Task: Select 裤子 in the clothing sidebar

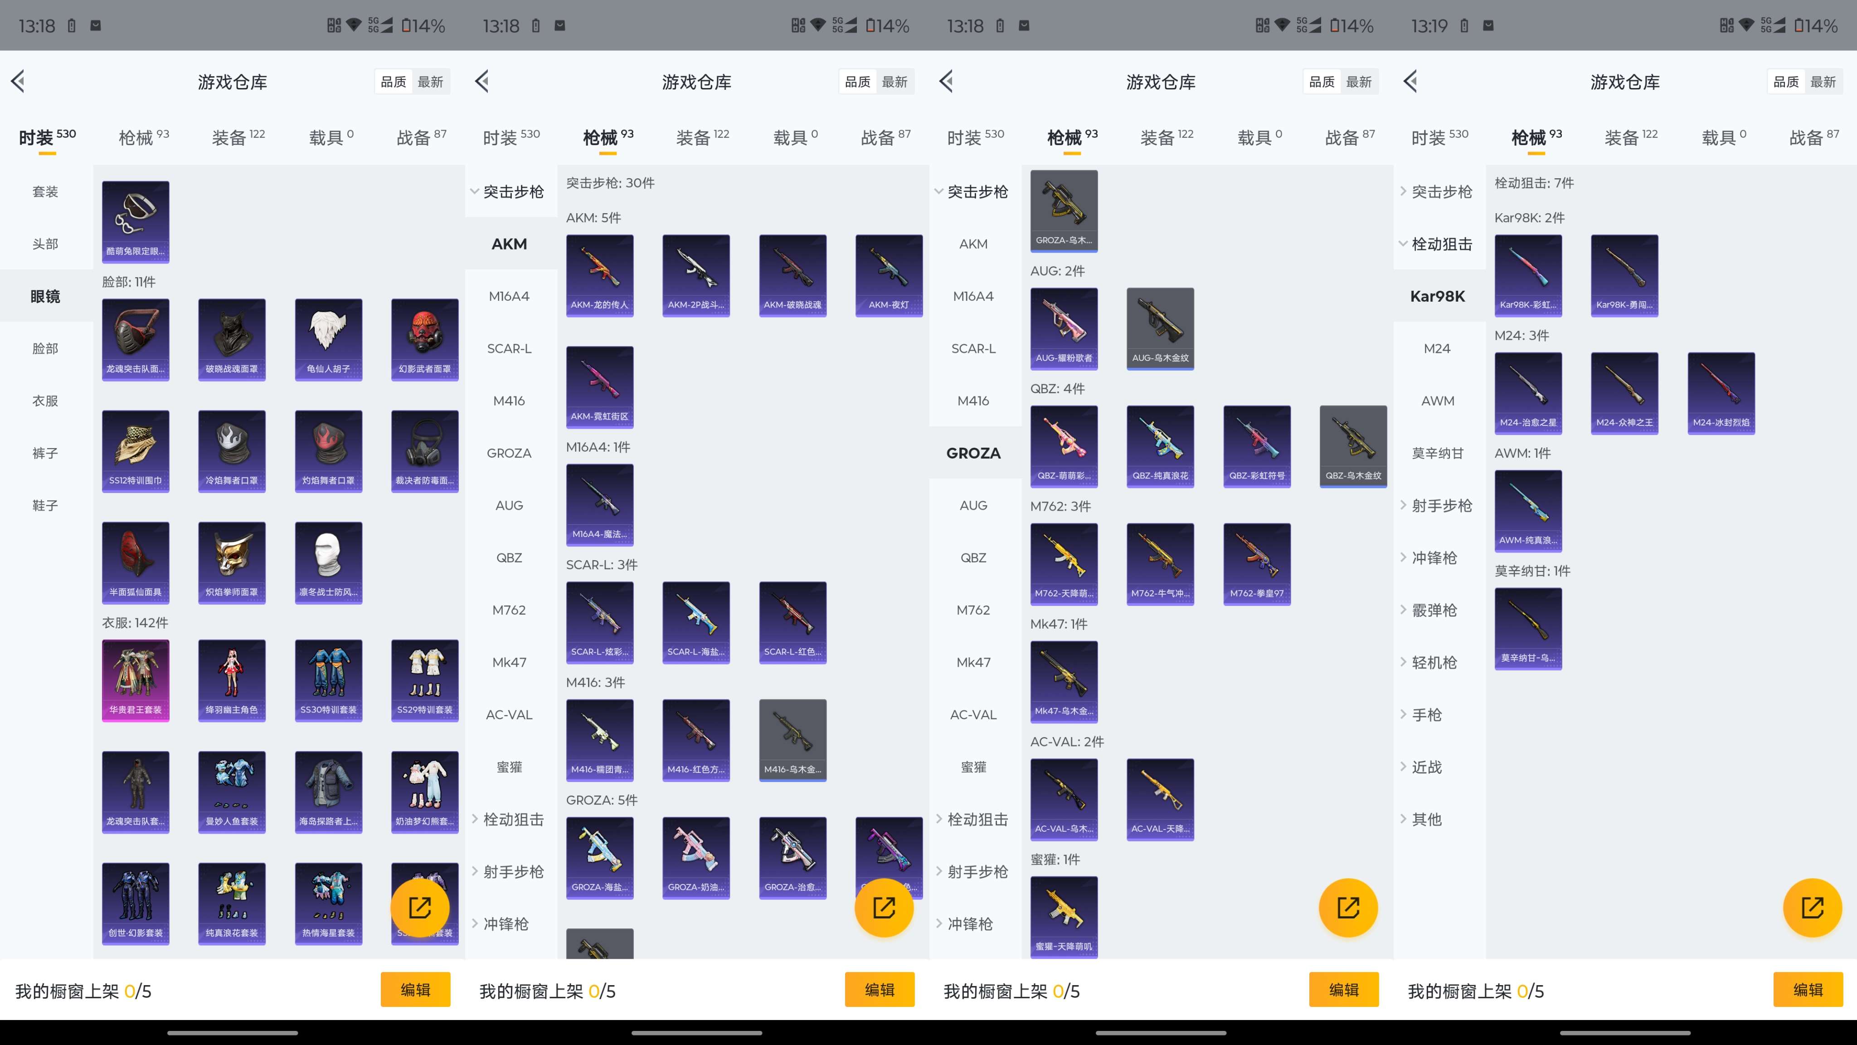Action: 45,453
